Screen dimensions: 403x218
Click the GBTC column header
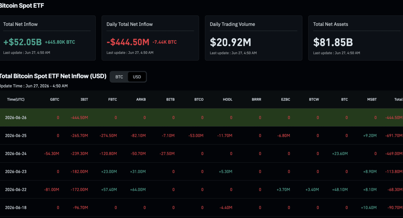55,99
